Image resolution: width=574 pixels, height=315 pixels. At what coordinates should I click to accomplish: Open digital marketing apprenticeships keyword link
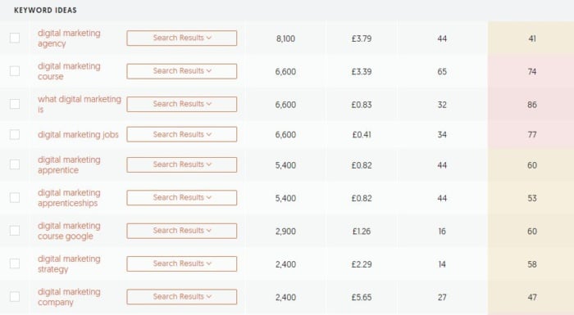point(69,198)
